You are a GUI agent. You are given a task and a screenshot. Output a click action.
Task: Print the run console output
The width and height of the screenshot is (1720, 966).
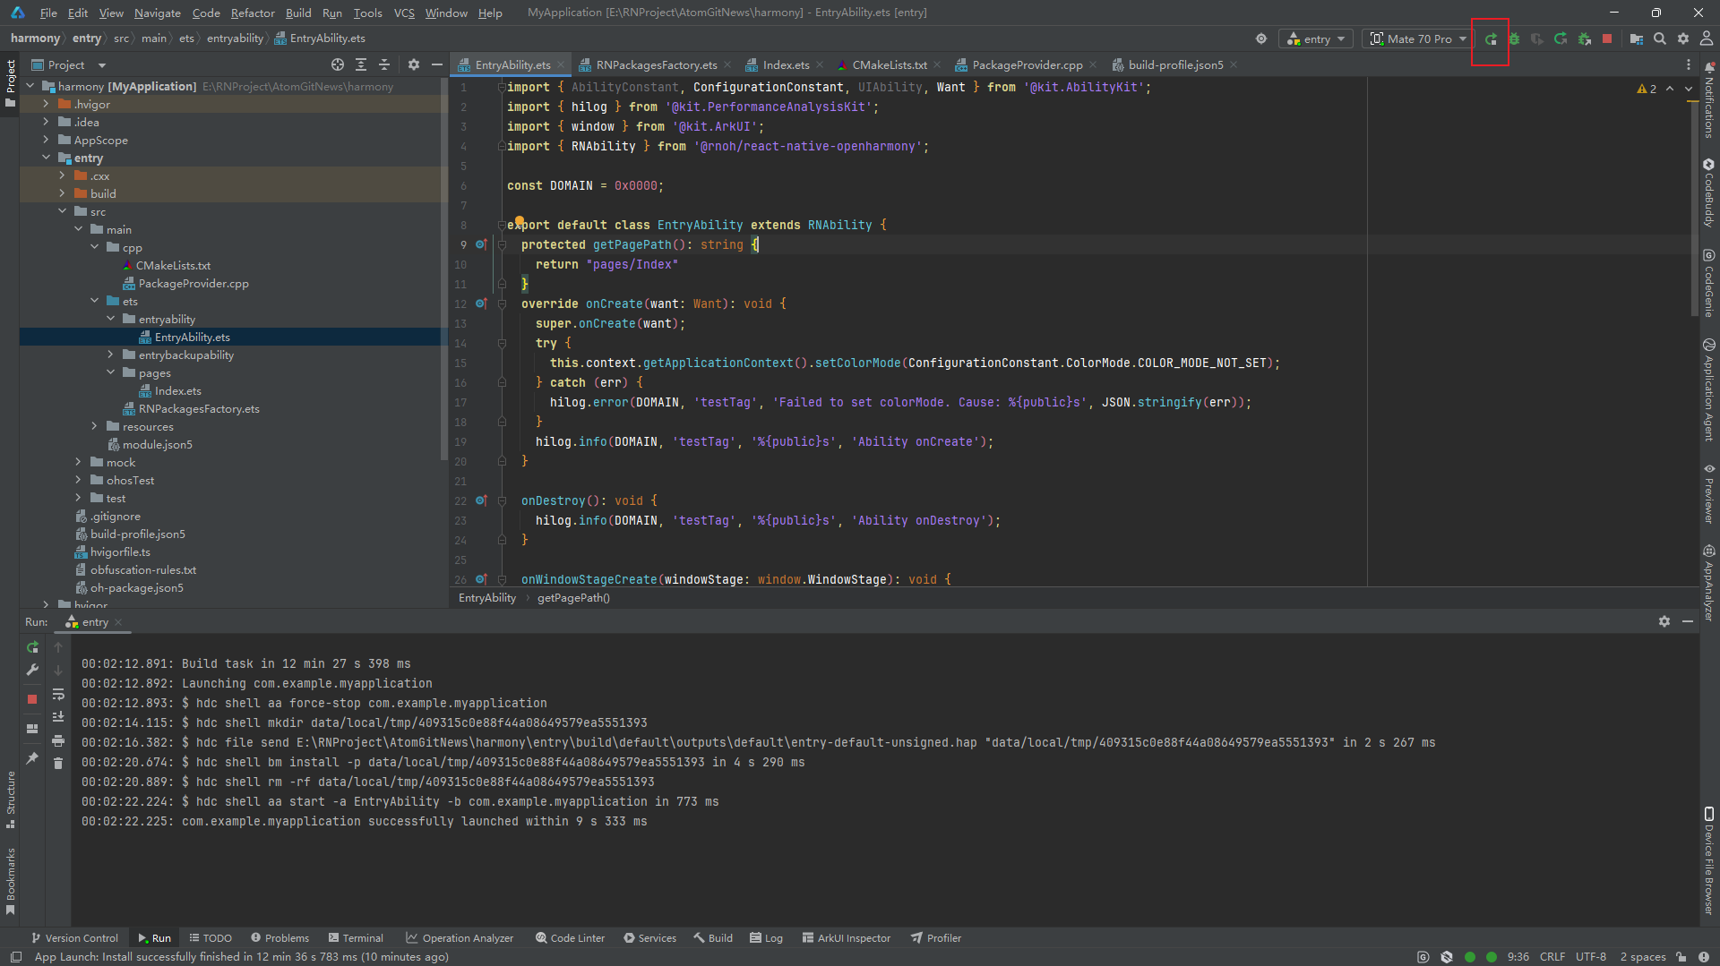pos(58,740)
